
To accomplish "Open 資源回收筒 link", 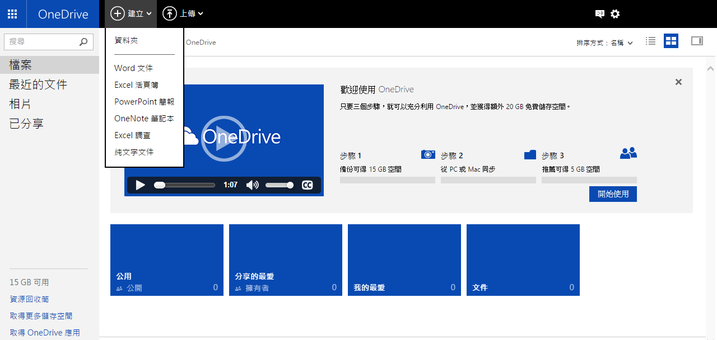I will (x=29, y=299).
